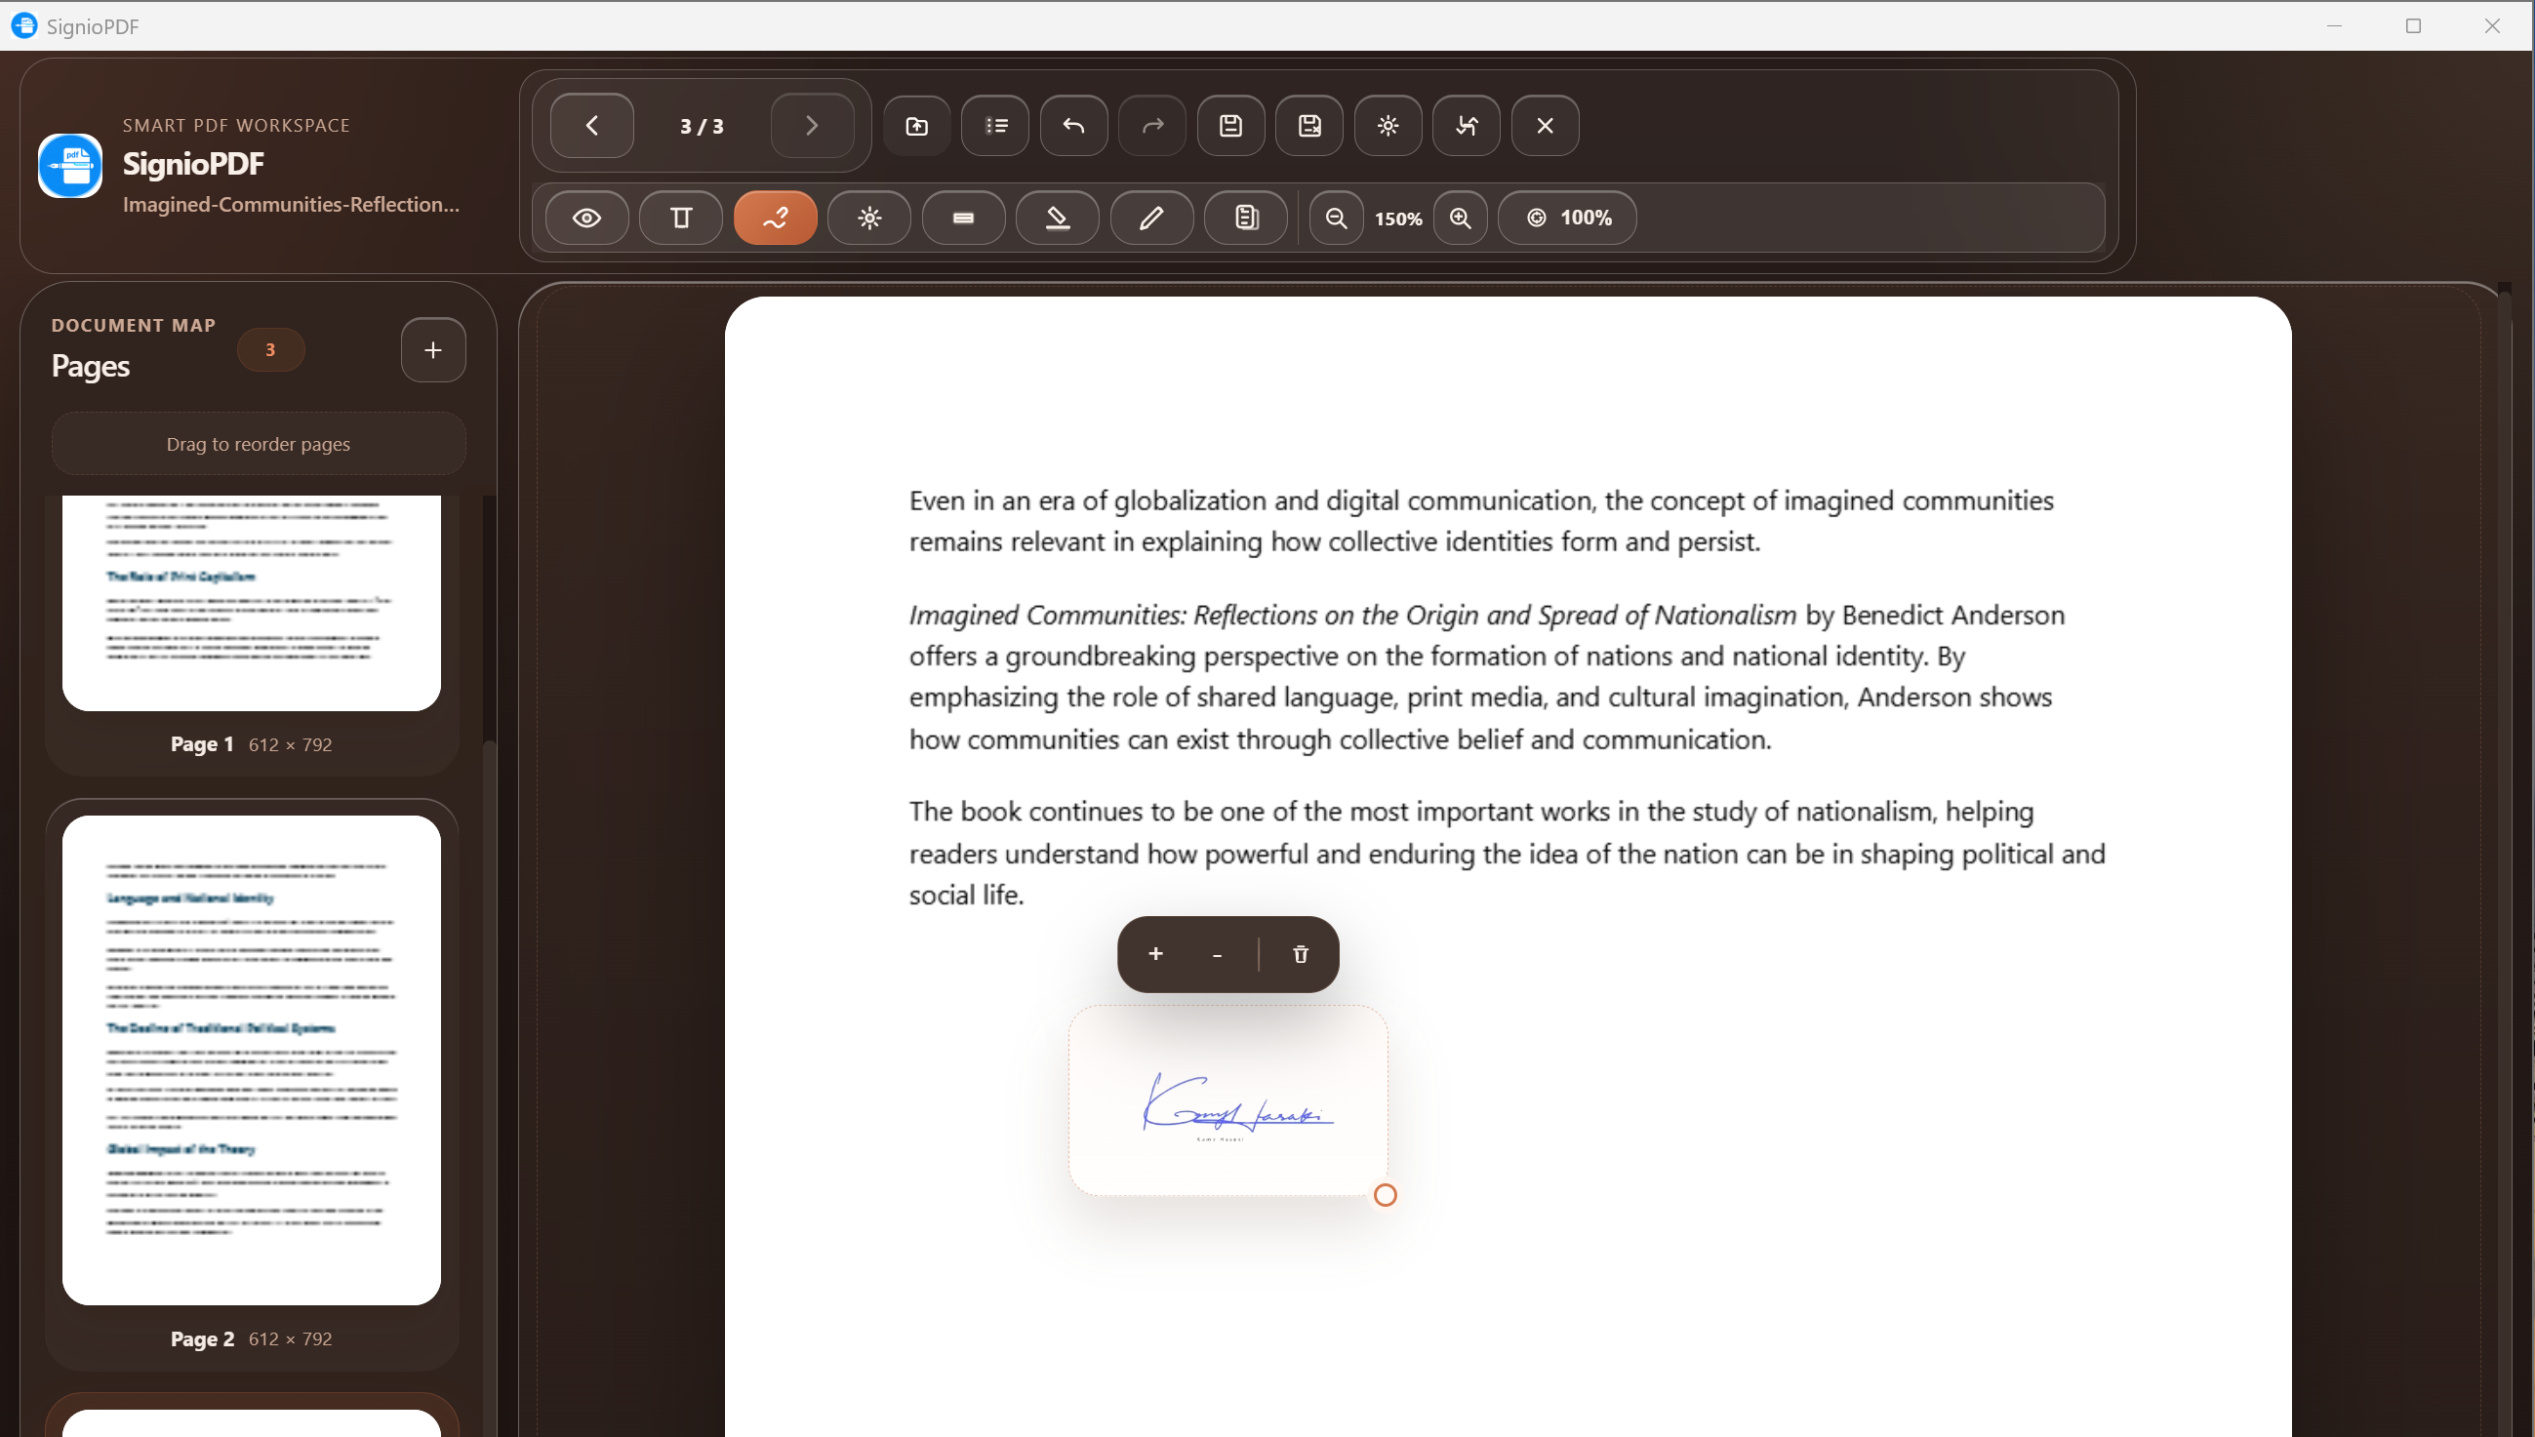This screenshot has height=1437, width=2535.
Task: Minimize the SignioPDF window
Action: (2334, 25)
